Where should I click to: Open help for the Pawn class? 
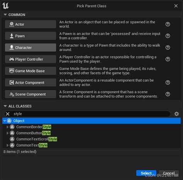pos(168,36)
